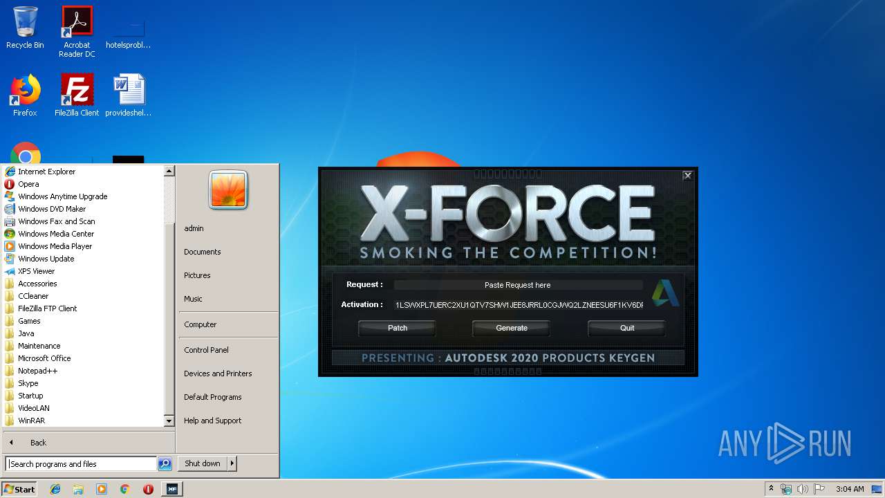885x498 pixels.
Task: Expand the Games folder
Action: [29, 321]
